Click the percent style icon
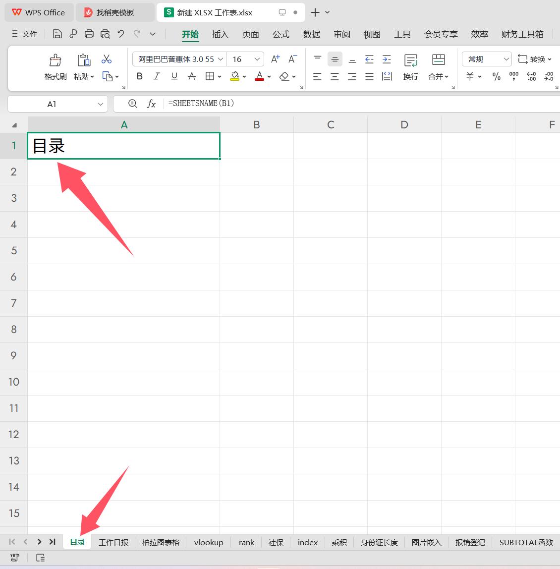 click(496, 76)
